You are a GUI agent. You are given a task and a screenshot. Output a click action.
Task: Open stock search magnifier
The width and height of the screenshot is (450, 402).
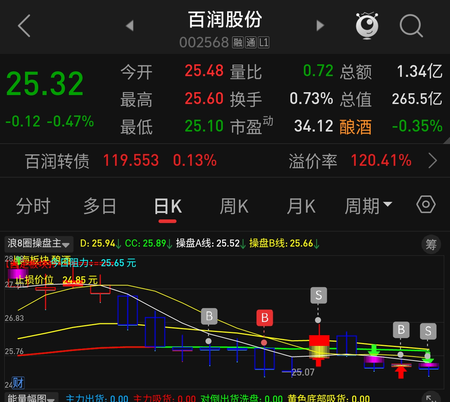tap(411, 26)
